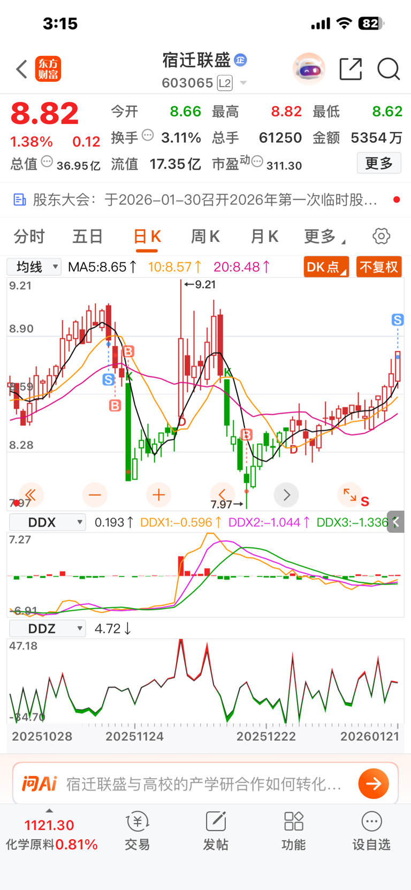Toggle the DK点 signal button
The width and height of the screenshot is (411, 890).
326,267
